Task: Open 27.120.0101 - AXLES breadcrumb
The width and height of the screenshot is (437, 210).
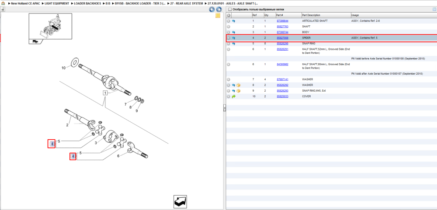Action: [233, 3]
